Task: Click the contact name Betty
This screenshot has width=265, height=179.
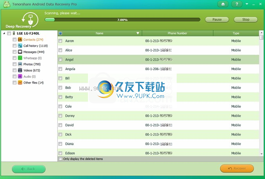Action: coord(69,97)
